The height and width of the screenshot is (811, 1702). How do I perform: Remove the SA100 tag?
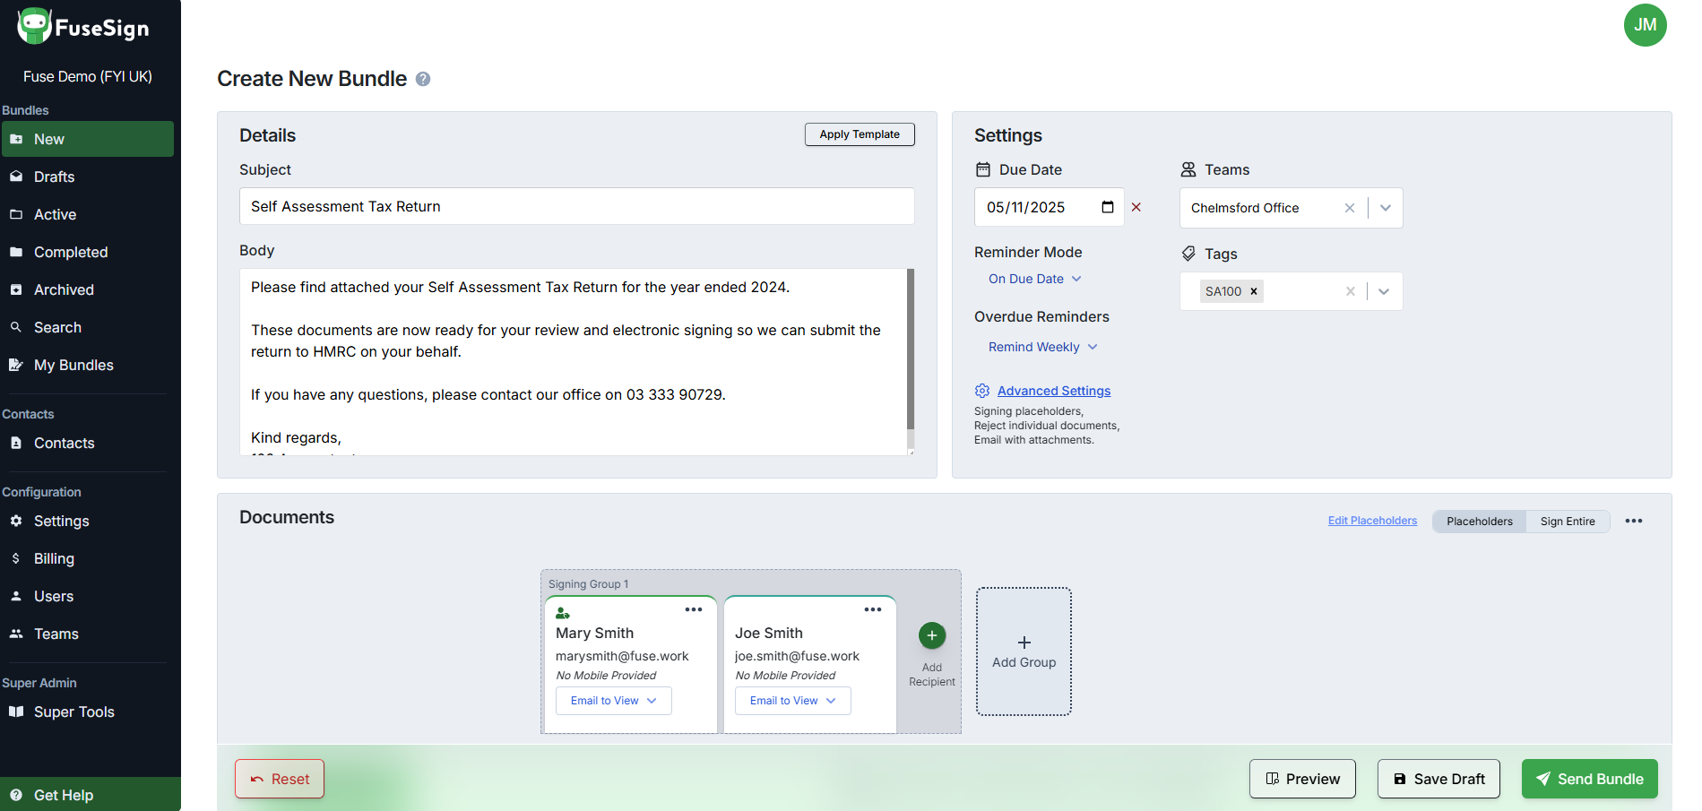pyautogui.click(x=1254, y=291)
